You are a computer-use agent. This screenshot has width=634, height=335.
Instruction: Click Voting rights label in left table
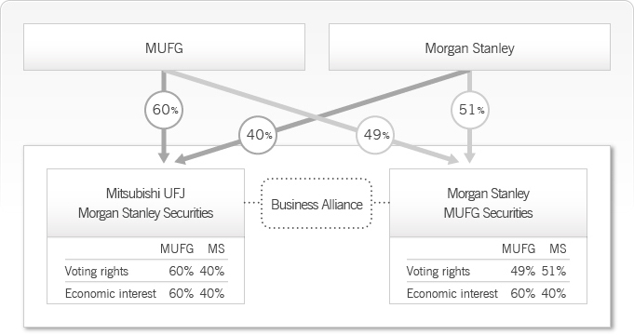[x=97, y=271]
